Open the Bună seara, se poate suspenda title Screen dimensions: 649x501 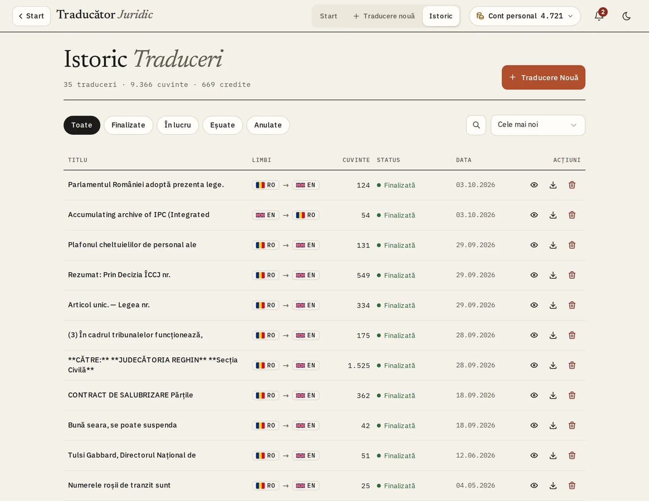coord(122,425)
